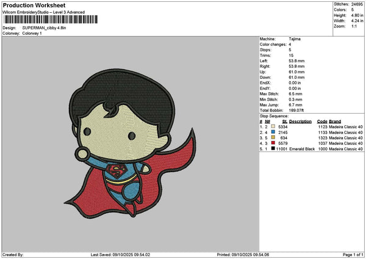The width and height of the screenshot is (366, 259).
Task: Select the Machine value 'Tajima'
Action: (x=295, y=39)
